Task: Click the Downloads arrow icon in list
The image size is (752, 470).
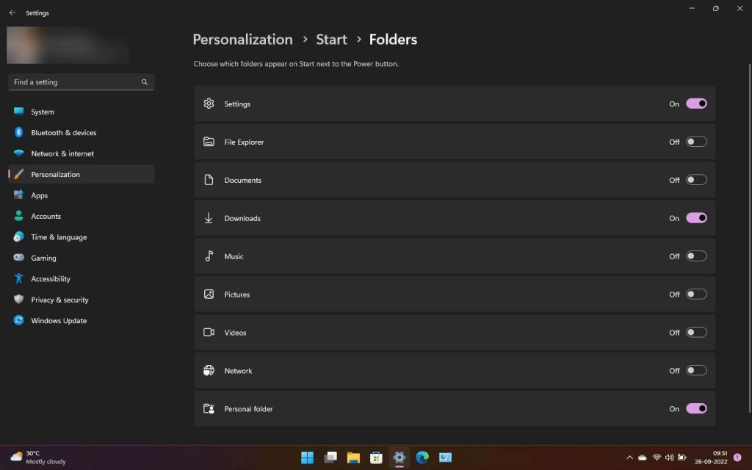Action: pos(209,217)
